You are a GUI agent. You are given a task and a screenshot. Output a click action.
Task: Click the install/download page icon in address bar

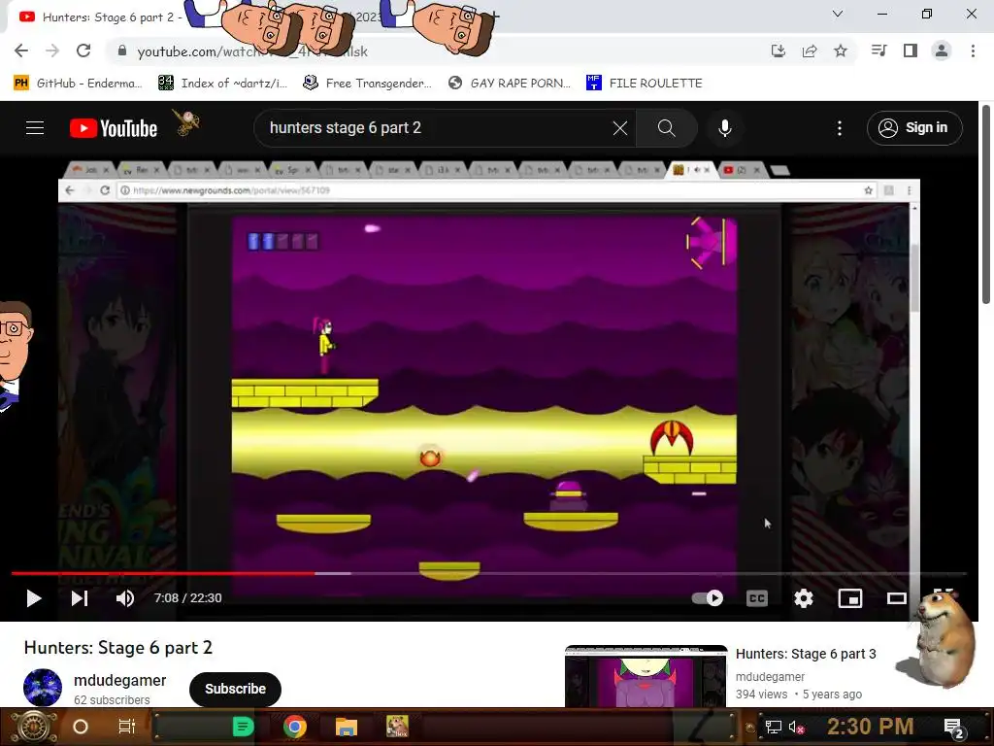pos(779,51)
